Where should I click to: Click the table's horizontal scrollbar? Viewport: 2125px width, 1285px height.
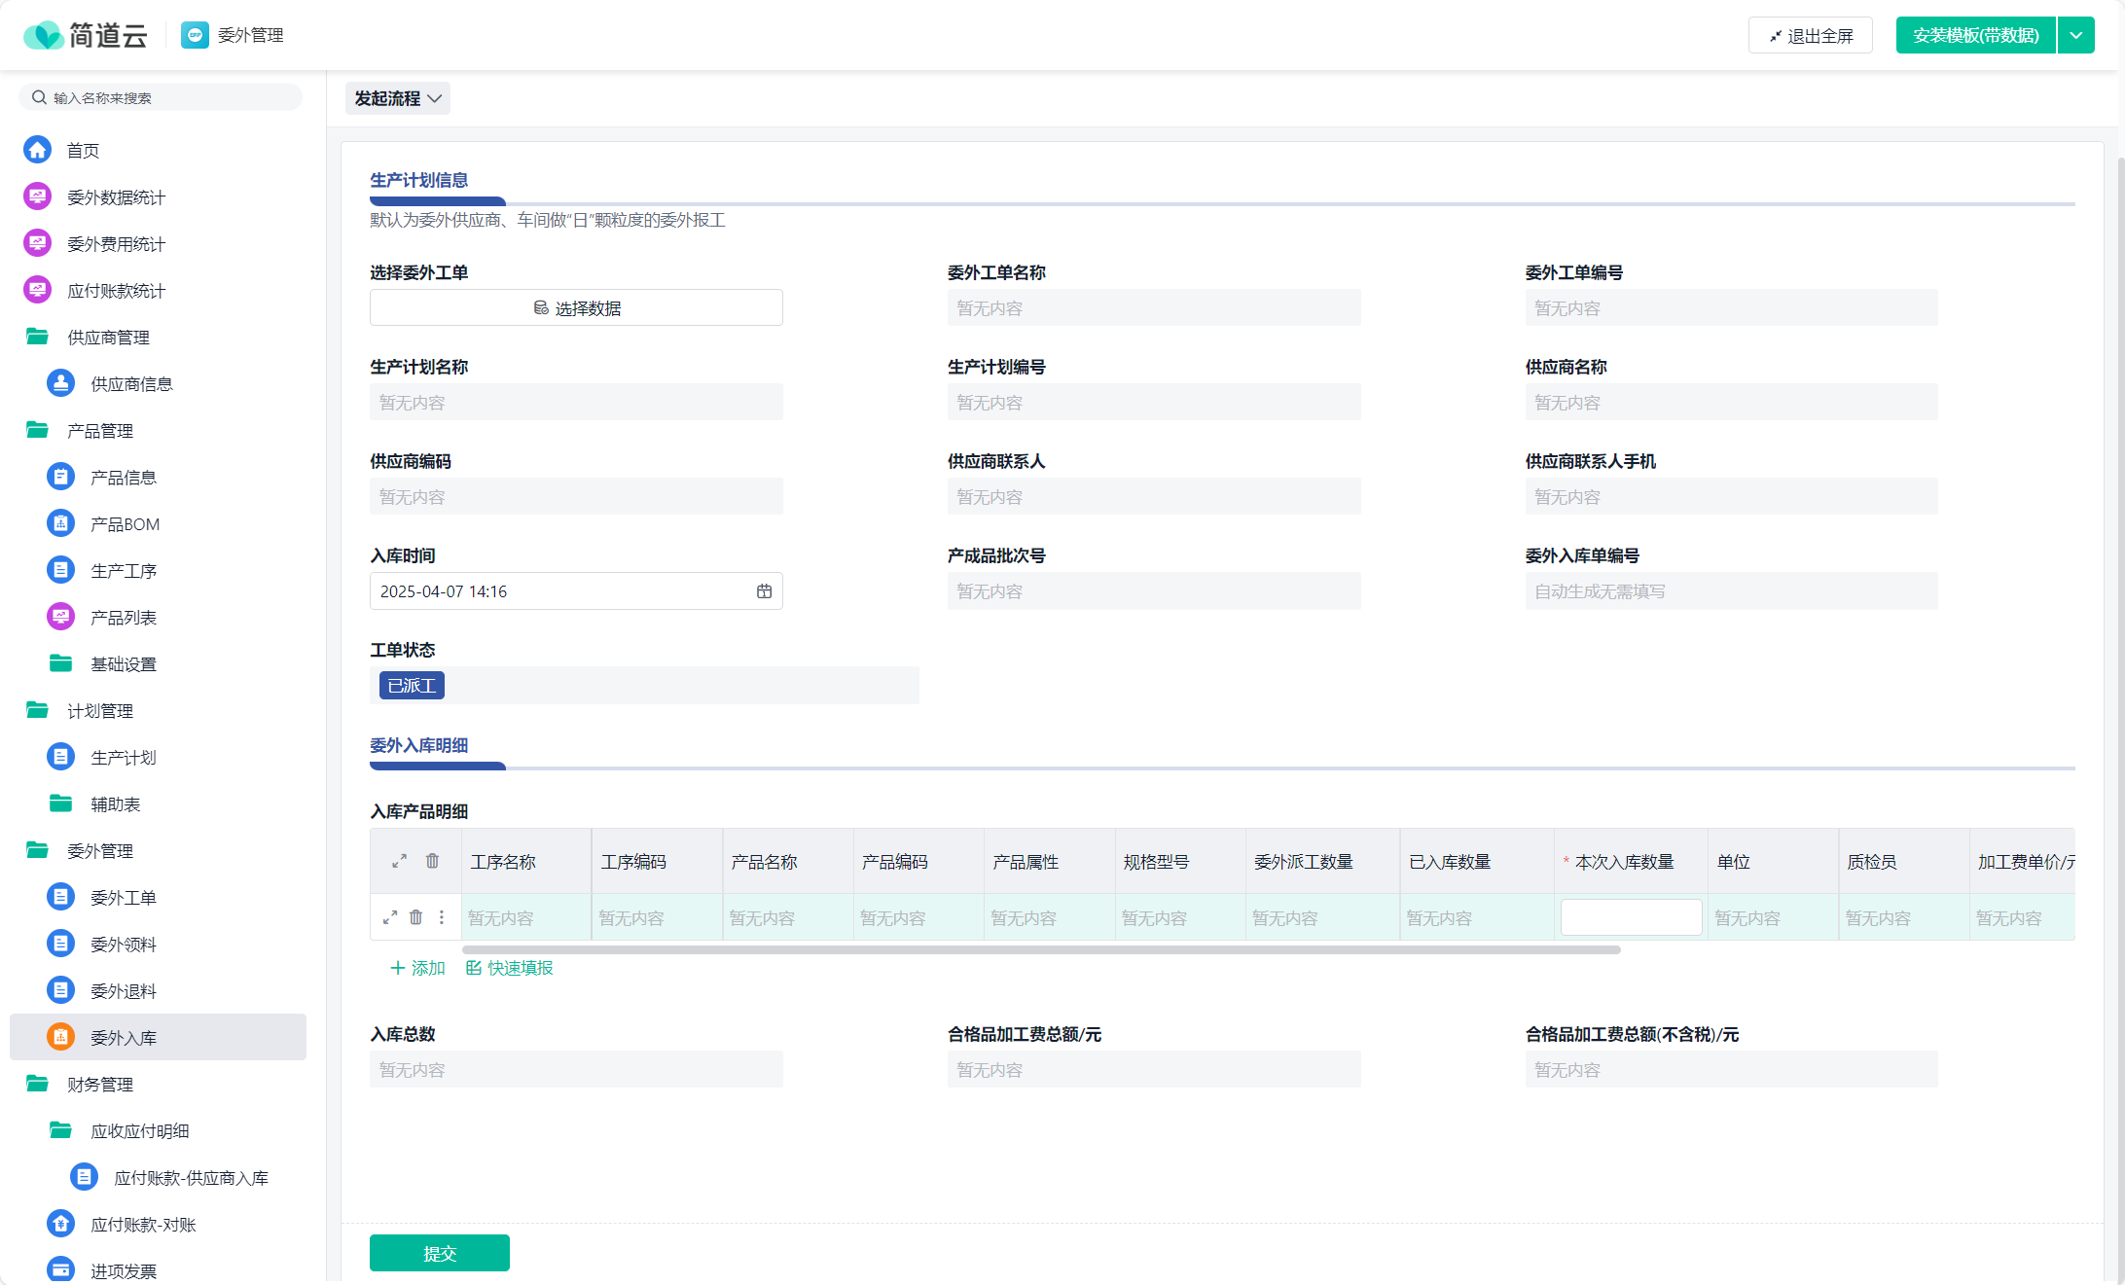(1040, 949)
